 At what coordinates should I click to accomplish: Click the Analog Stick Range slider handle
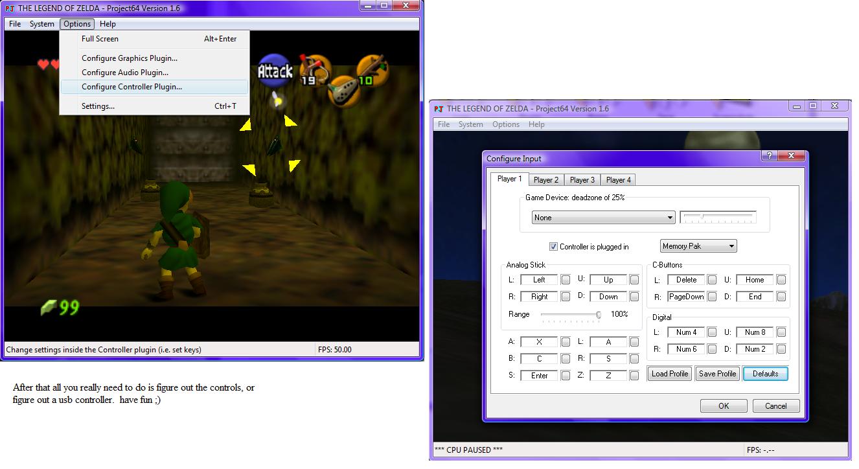(x=599, y=315)
